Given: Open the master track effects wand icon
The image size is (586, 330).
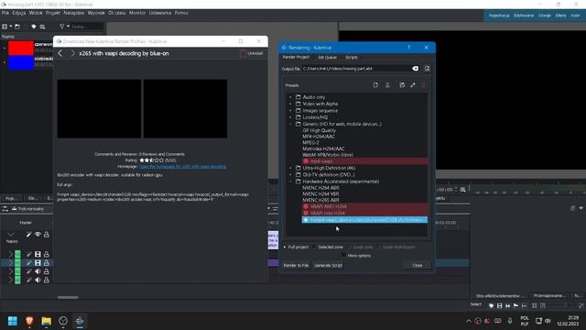Looking at the screenshot, I should (28, 235).
